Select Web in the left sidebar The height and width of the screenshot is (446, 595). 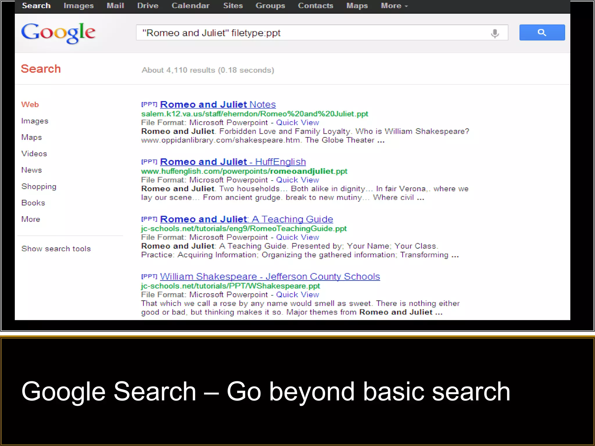[x=30, y=105]
